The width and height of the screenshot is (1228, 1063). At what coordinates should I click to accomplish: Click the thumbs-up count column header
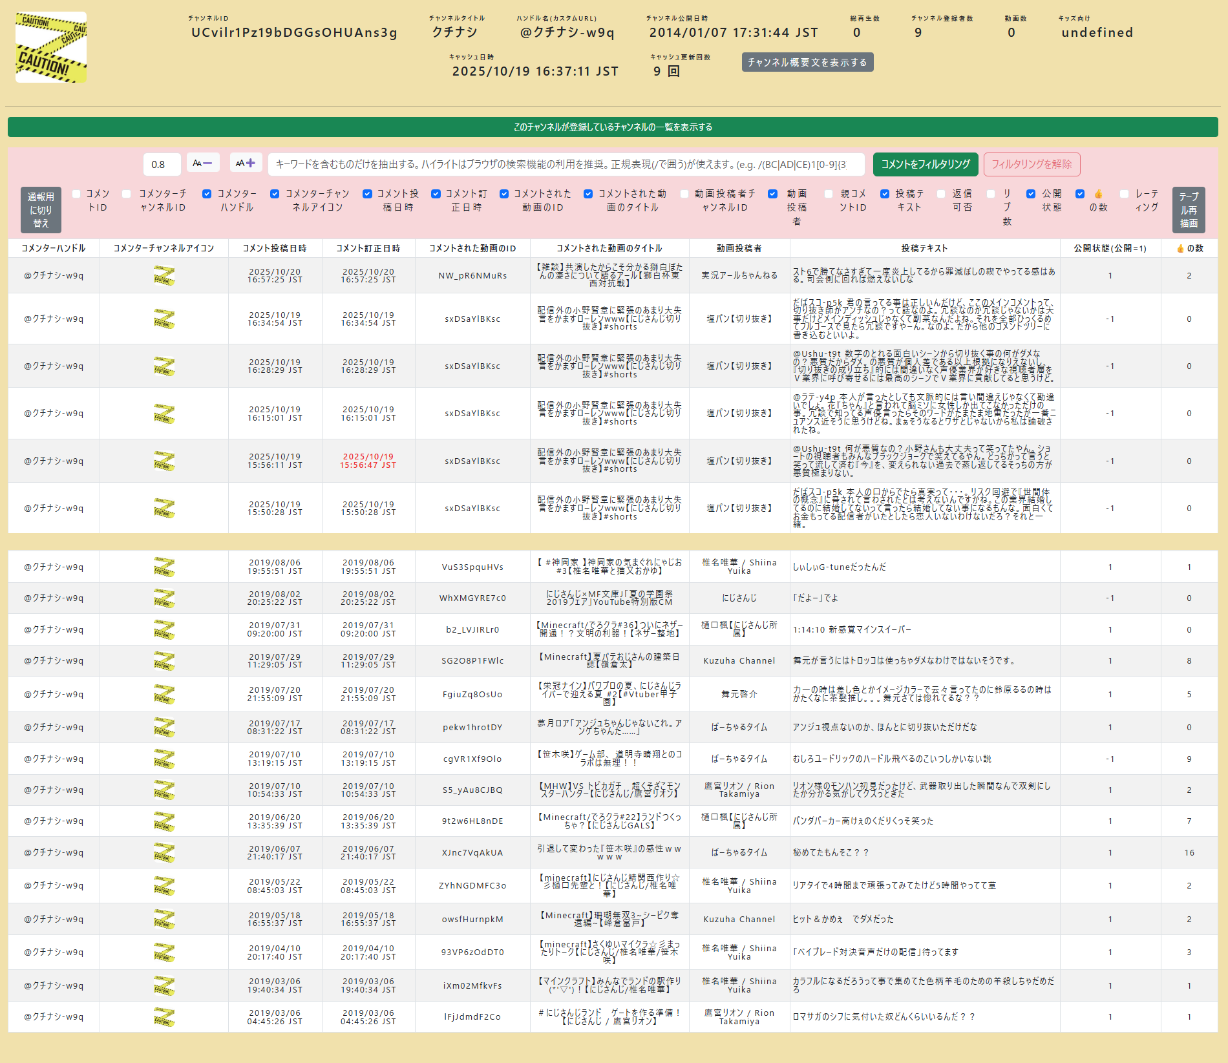[1189, 248]
